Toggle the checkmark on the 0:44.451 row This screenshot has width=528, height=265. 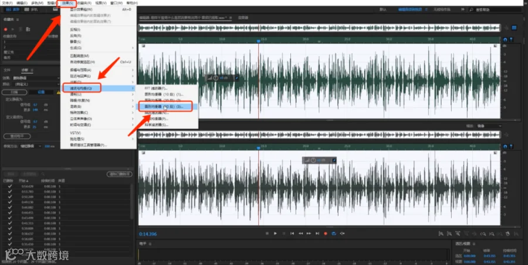point(10,212)
